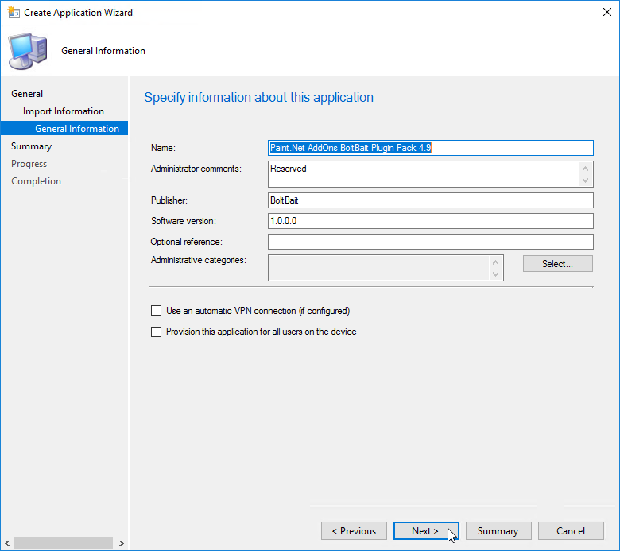Check Provision this application for all users
The image size is (620, 551).
coord(156,332)
